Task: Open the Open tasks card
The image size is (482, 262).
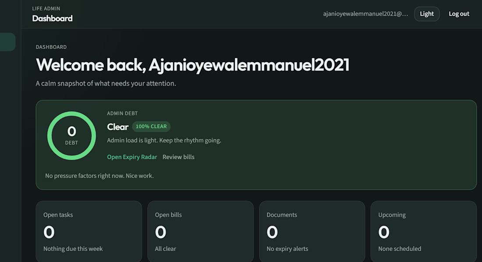Action: 89,231
